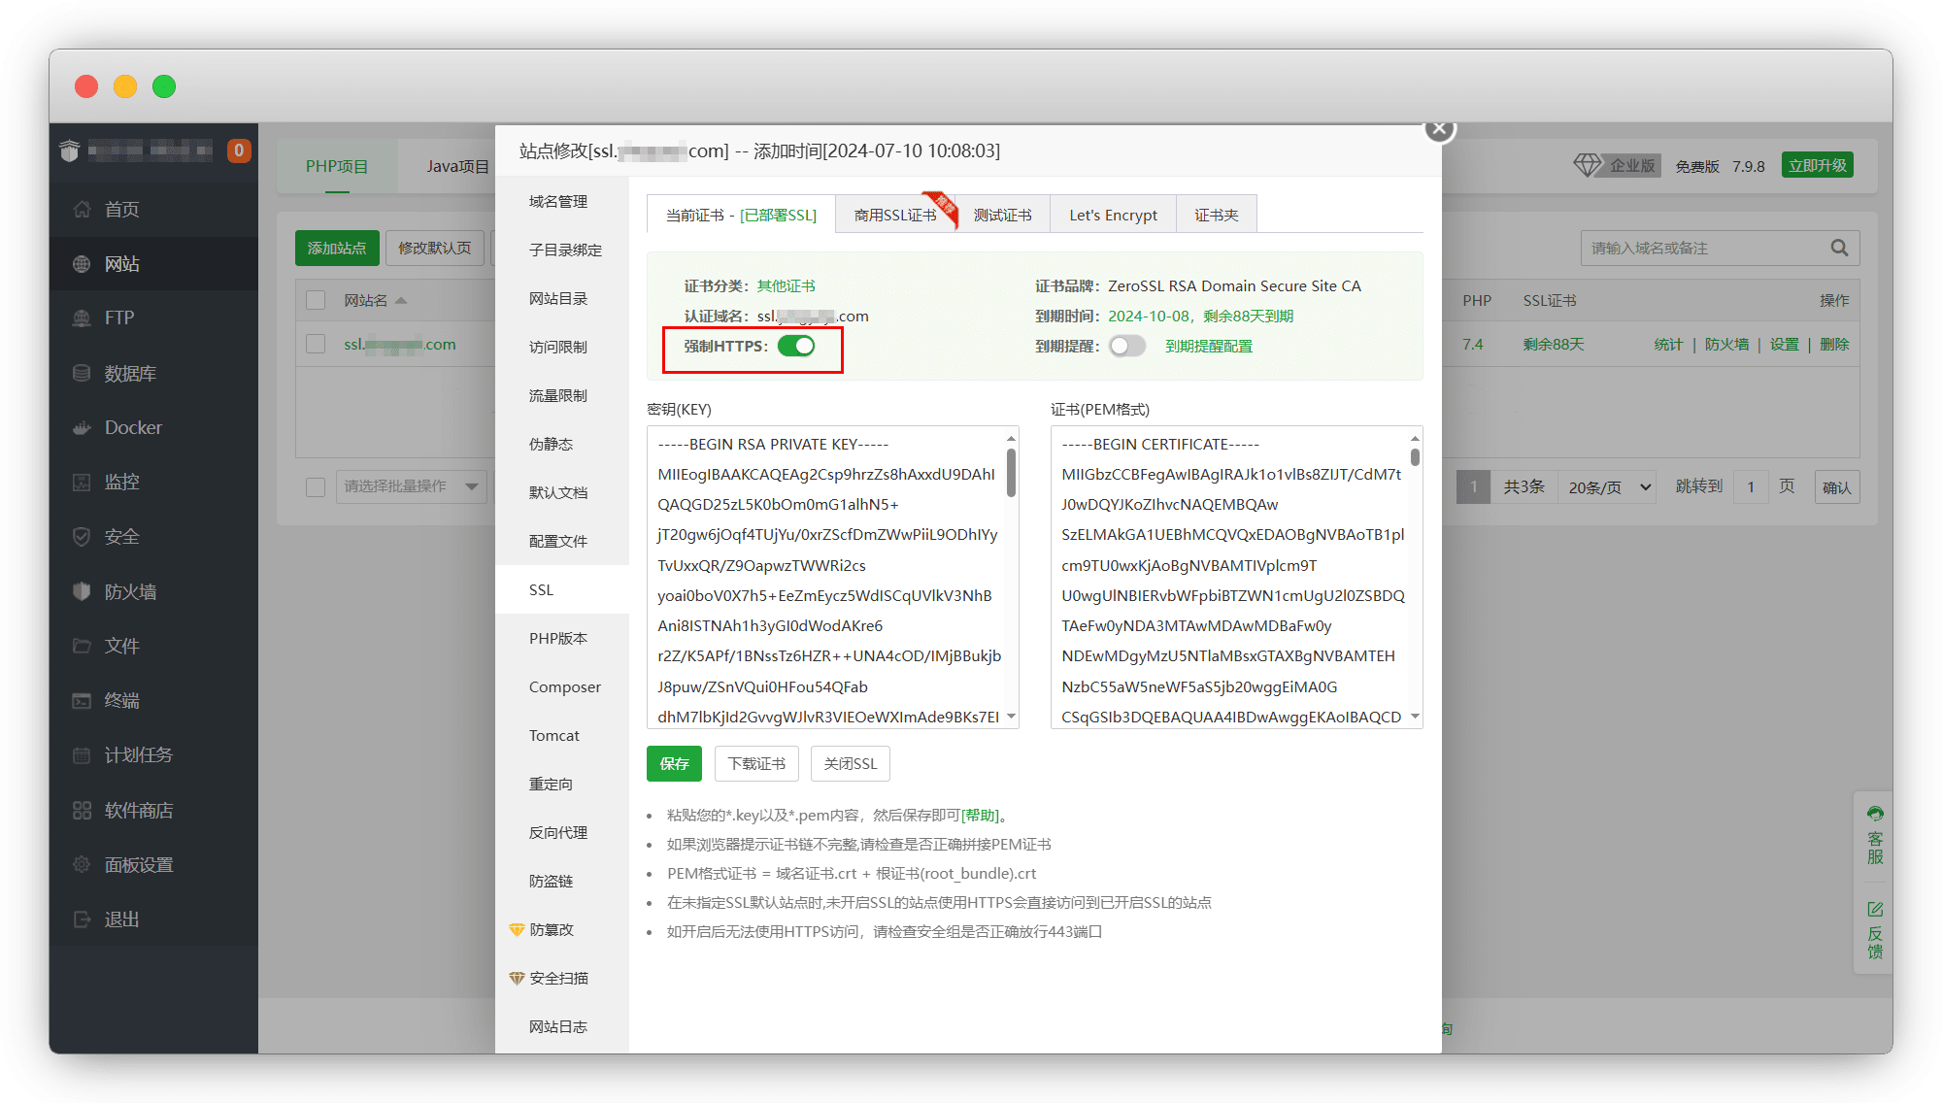This screenshot has width=1942, height=1103.
Task: Switch to the Let's Encrypt tab
Action: point(1113,216)
